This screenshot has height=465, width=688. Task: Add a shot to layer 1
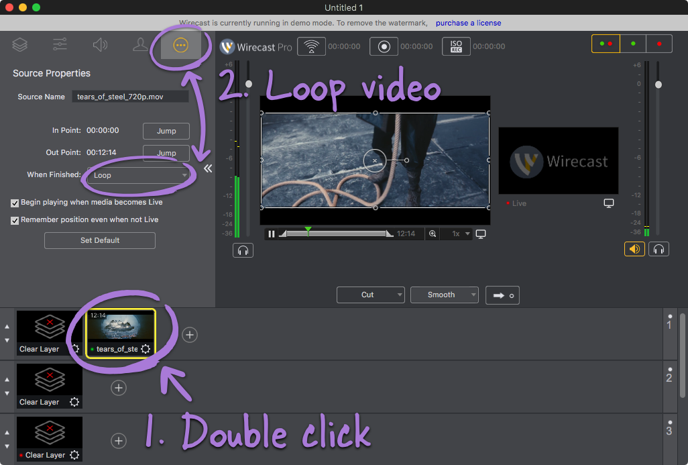coord(190,335)
